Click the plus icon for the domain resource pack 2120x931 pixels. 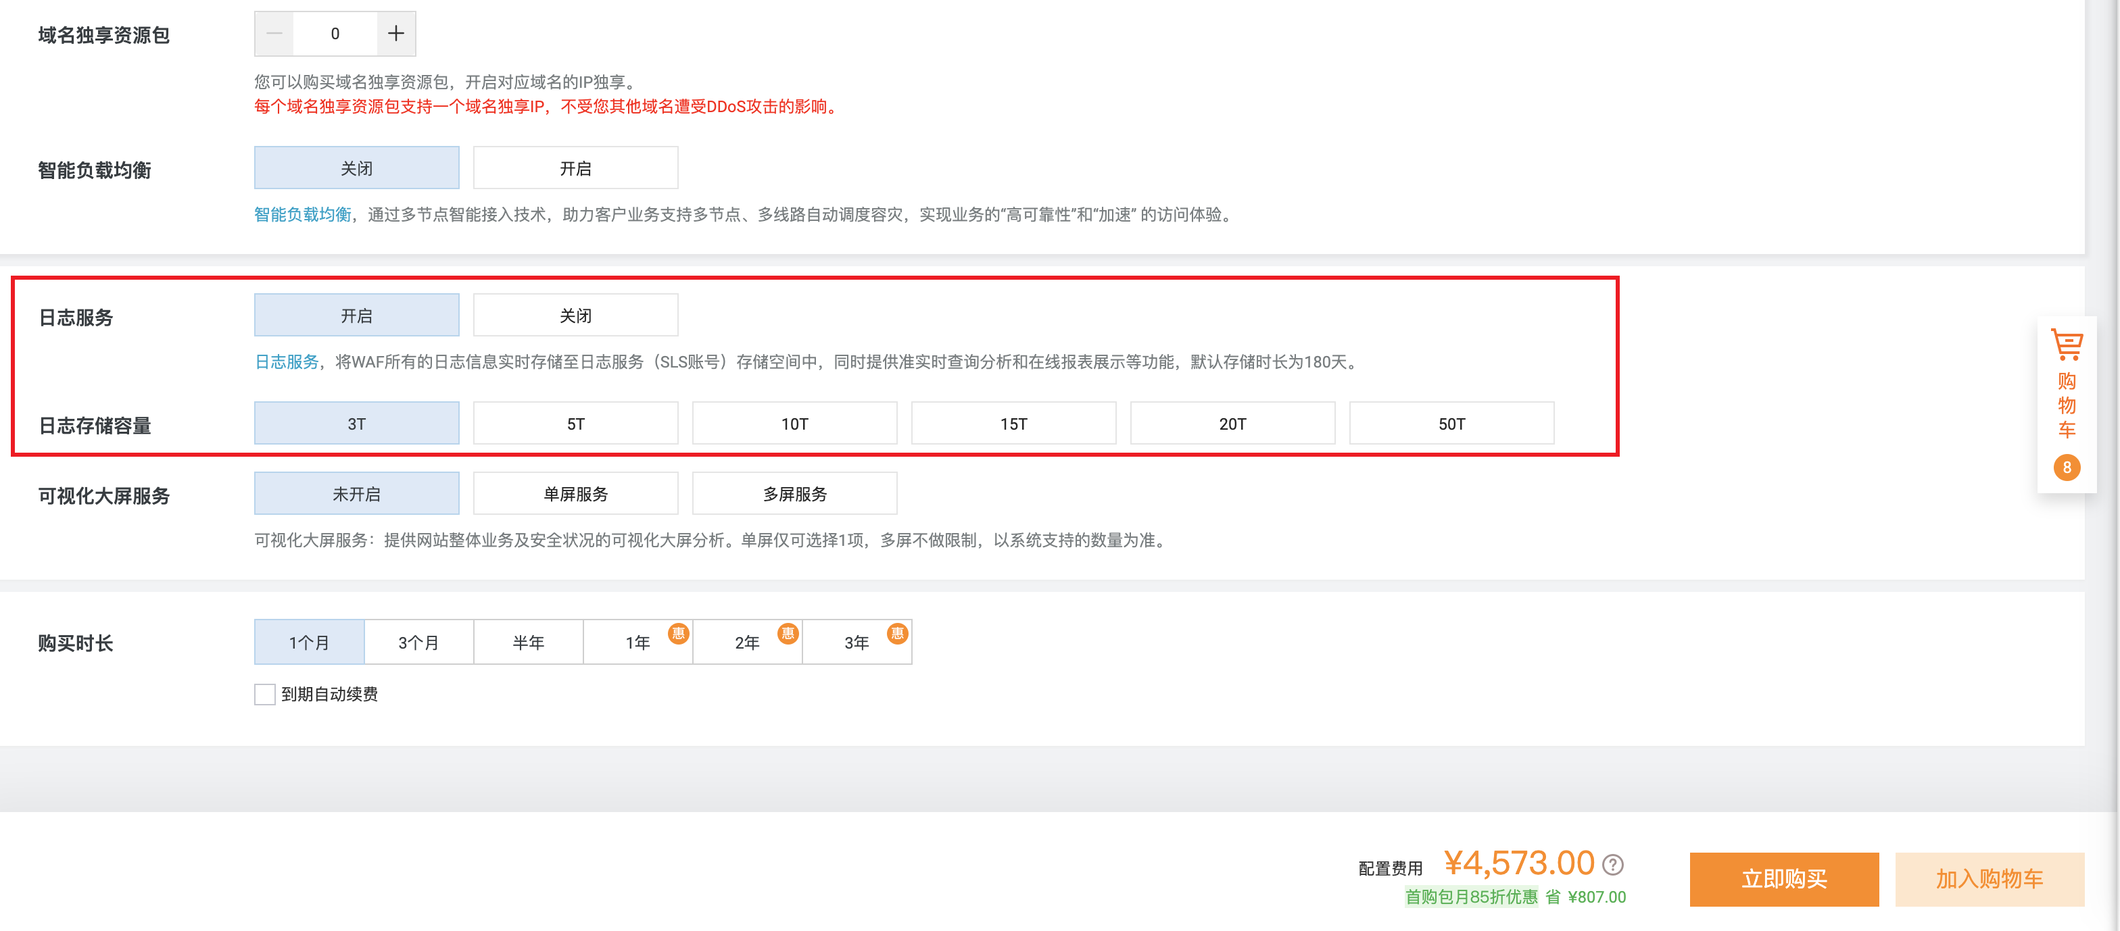click(x=396, y=34)
